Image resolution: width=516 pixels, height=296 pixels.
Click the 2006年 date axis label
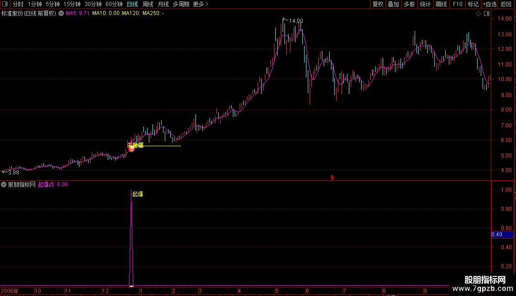point(10,291)
